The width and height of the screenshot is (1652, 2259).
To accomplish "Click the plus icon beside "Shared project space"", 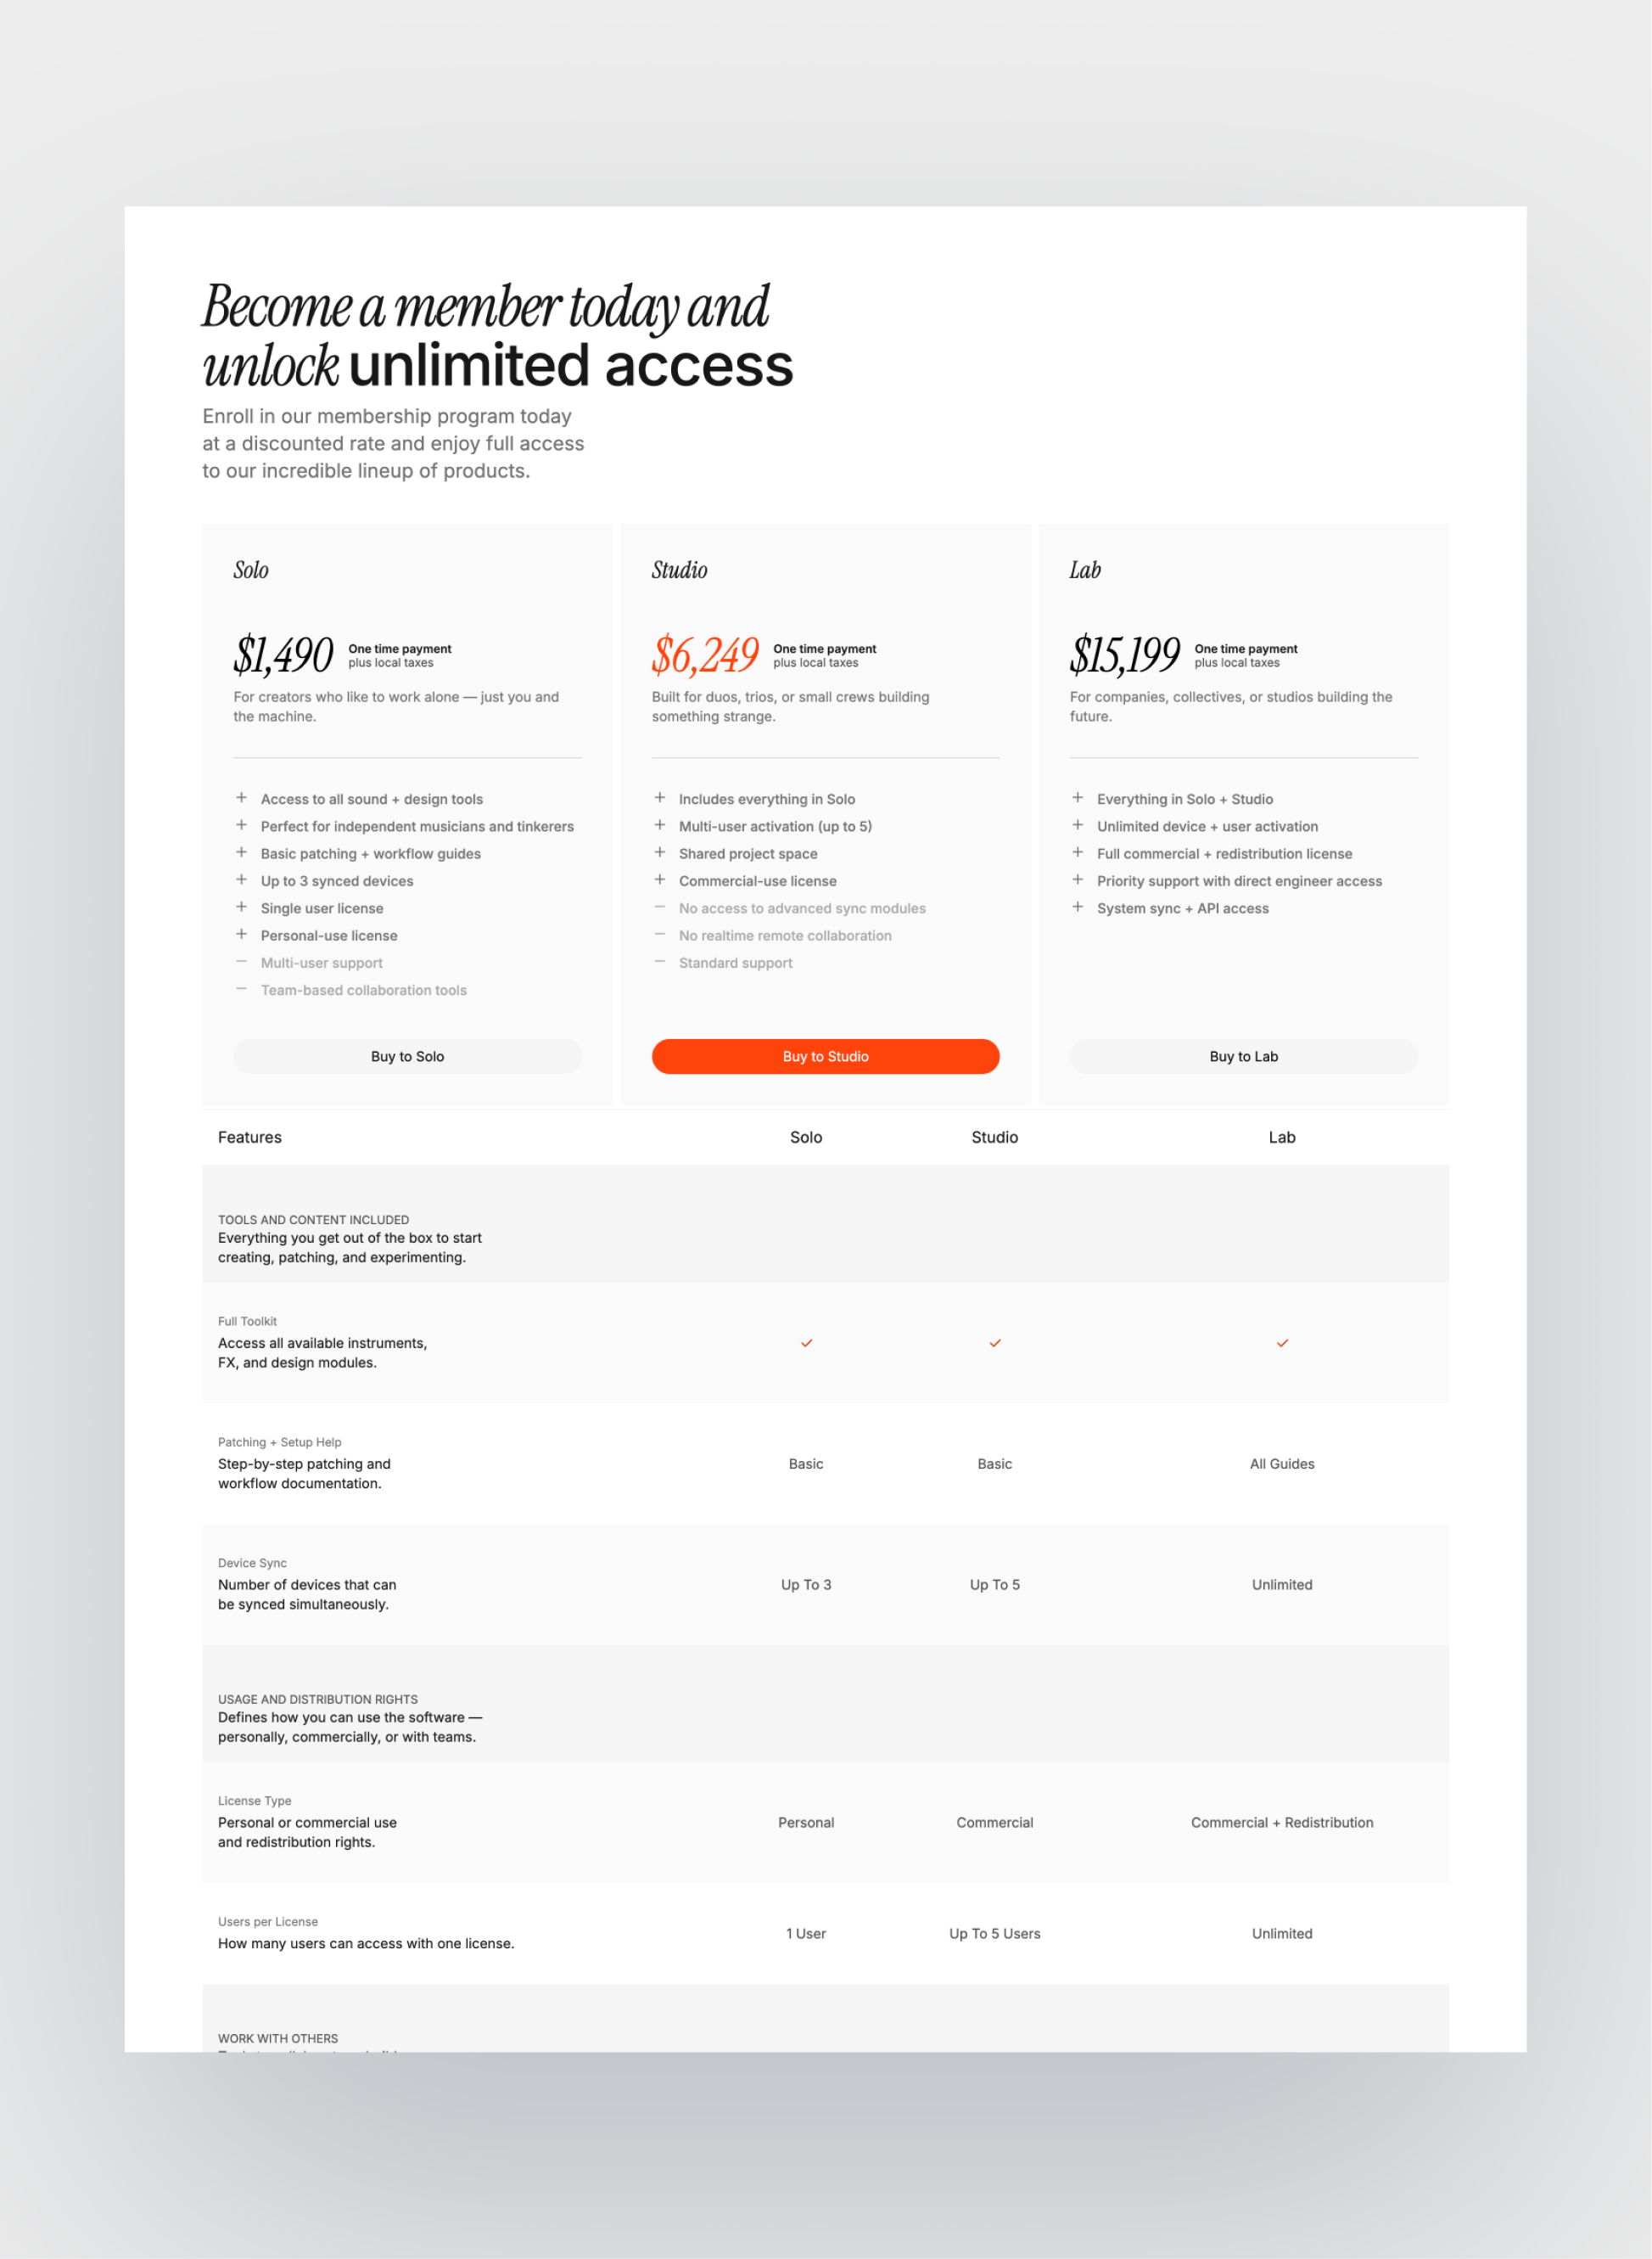I will tap(661, 852).
